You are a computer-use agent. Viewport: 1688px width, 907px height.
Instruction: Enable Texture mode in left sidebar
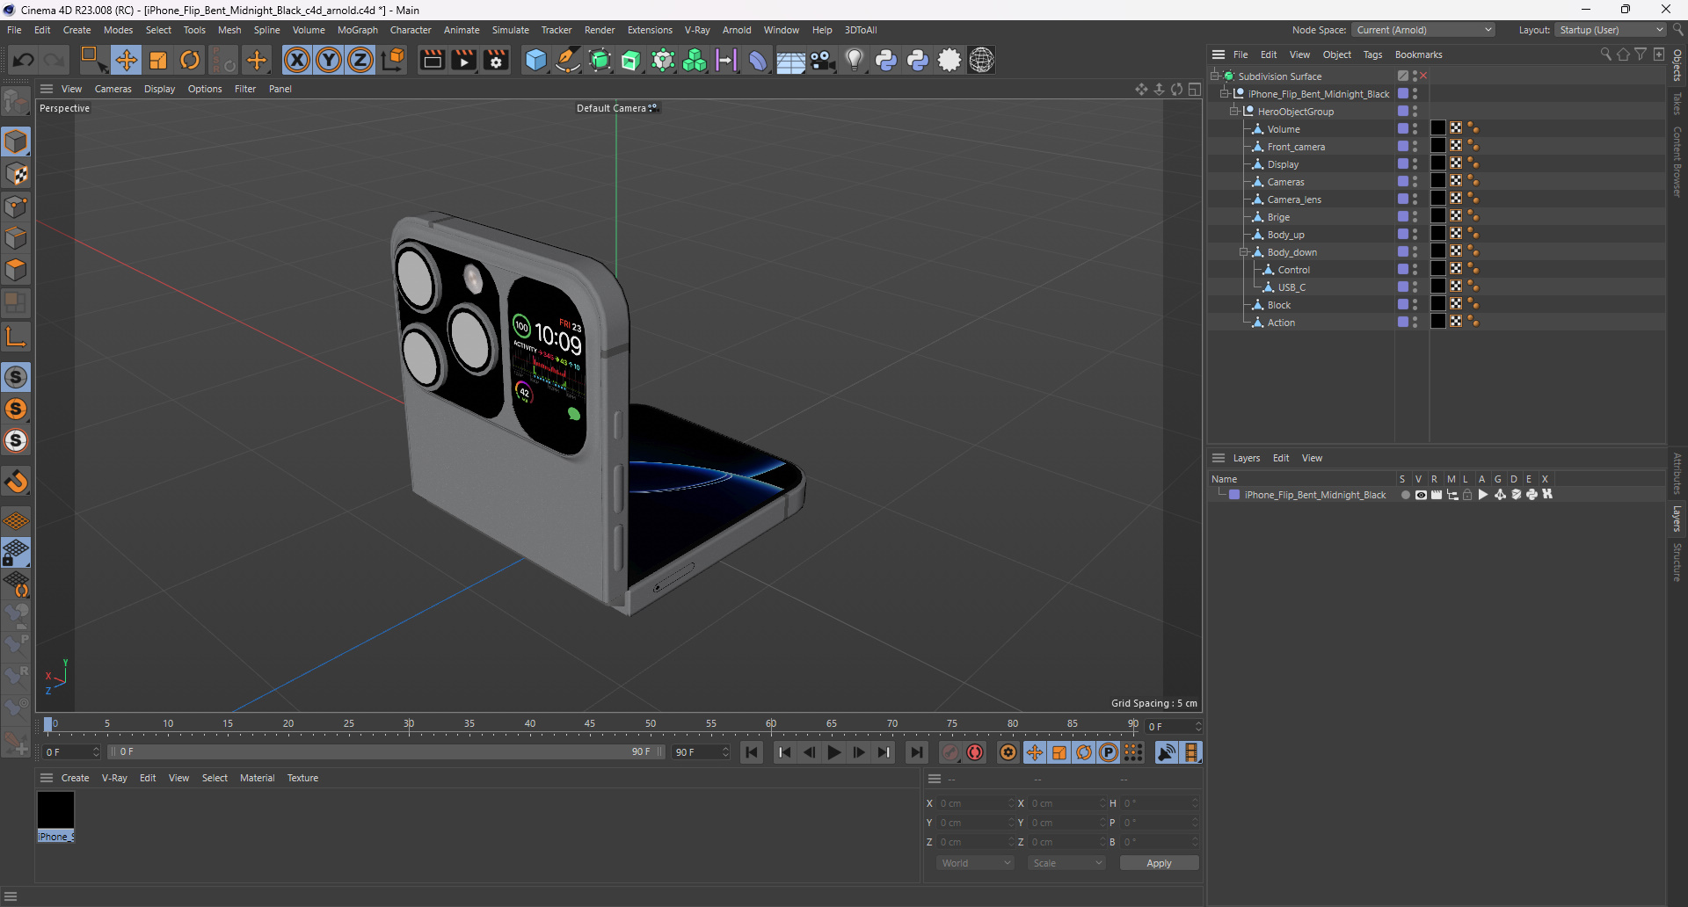(16, 174)
